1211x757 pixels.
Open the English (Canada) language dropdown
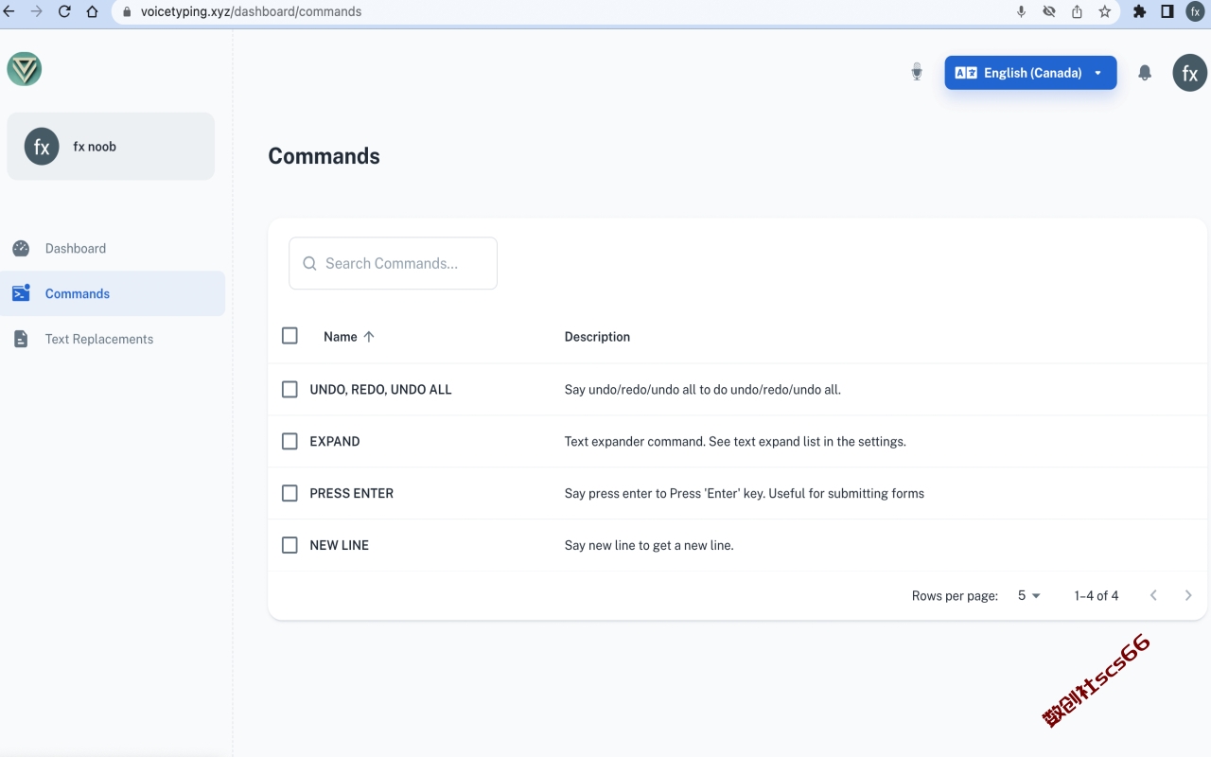[1030, 73]
